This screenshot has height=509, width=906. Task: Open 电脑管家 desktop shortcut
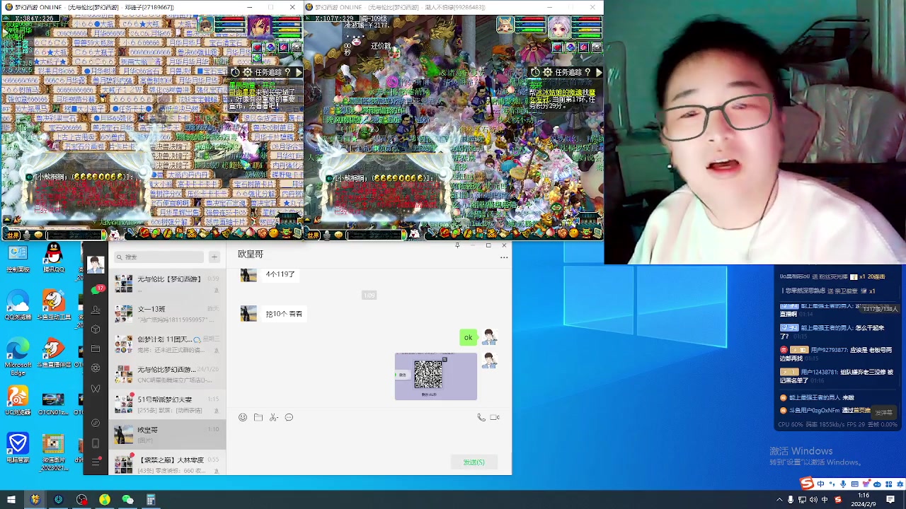(18, 448)
